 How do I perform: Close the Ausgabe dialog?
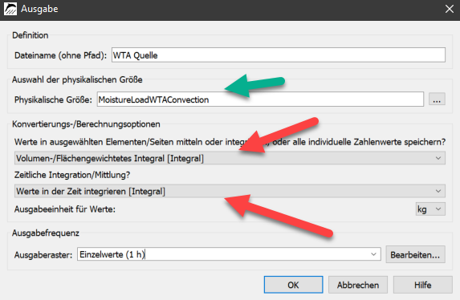pyautogui.click(x=449, y=9)
